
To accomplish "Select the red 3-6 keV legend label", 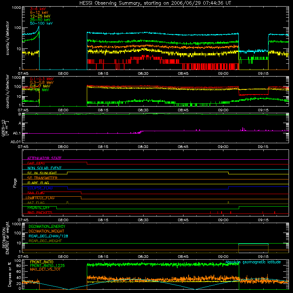I will (38, 9).
